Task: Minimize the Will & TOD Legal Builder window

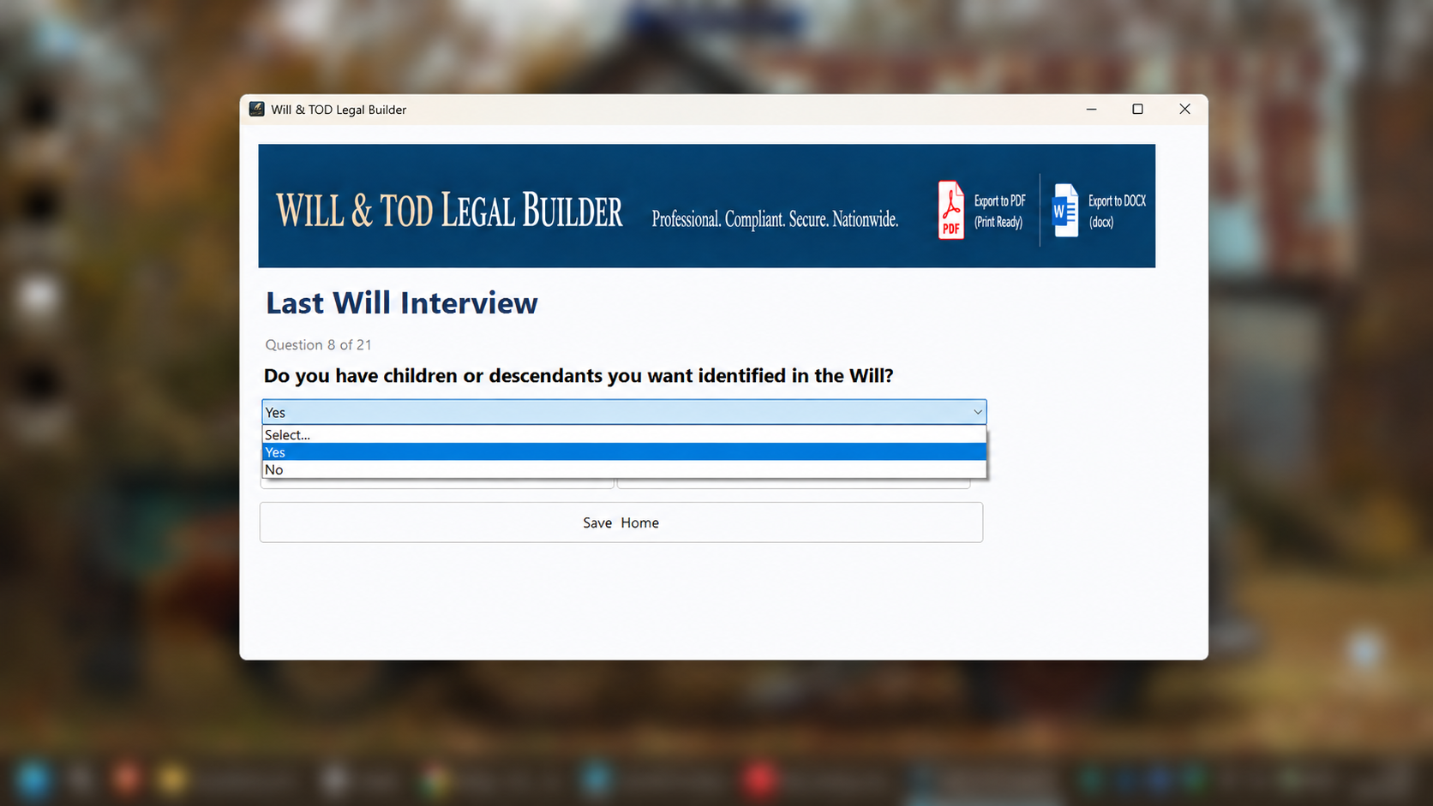Action: pyautogui.click(x=1091, y=109)
